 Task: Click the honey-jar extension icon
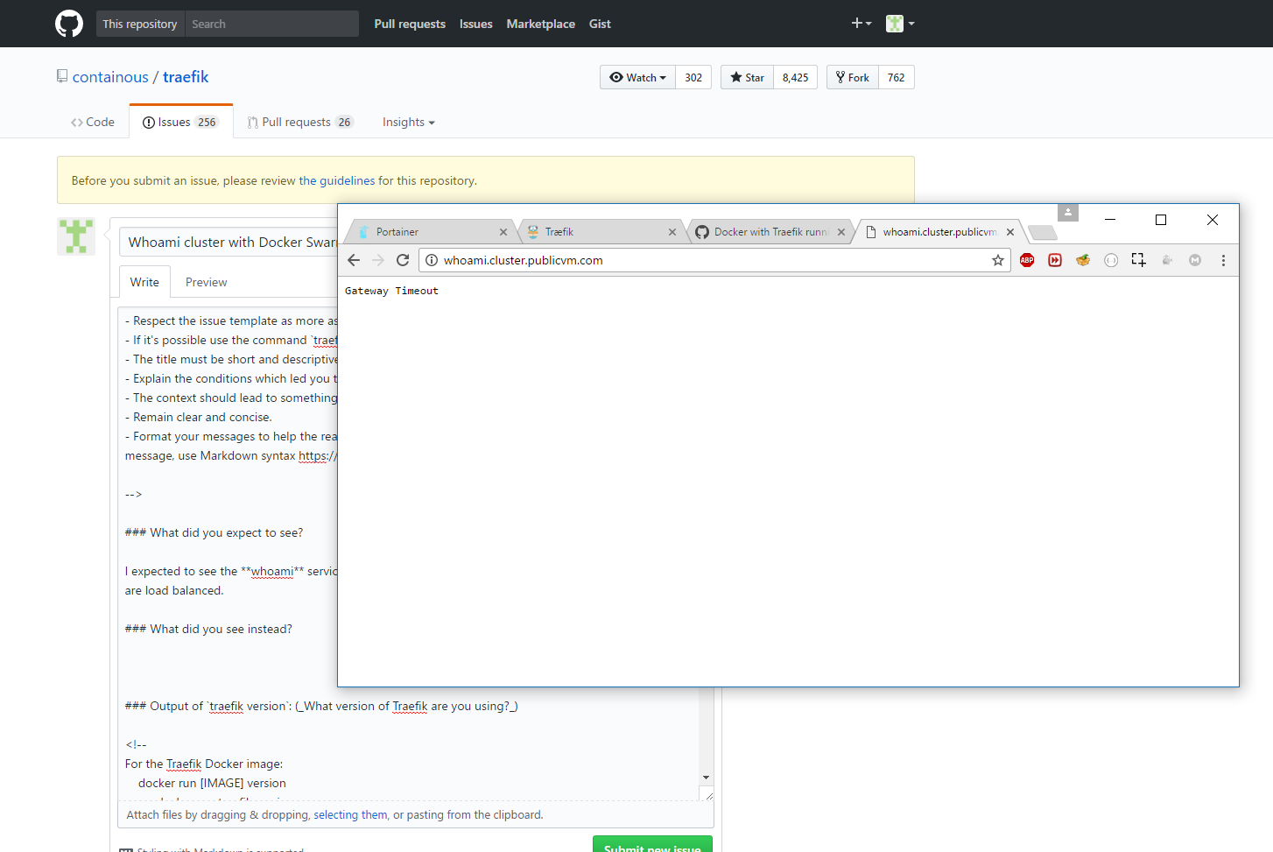(1083, 260)
